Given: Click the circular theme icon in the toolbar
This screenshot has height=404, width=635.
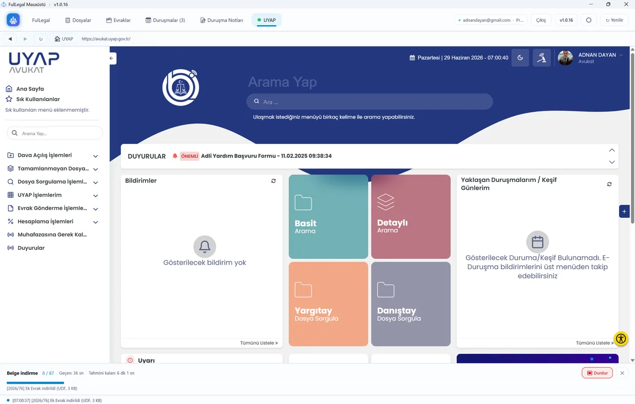Looking at the screenshot, I should [589, 20].
